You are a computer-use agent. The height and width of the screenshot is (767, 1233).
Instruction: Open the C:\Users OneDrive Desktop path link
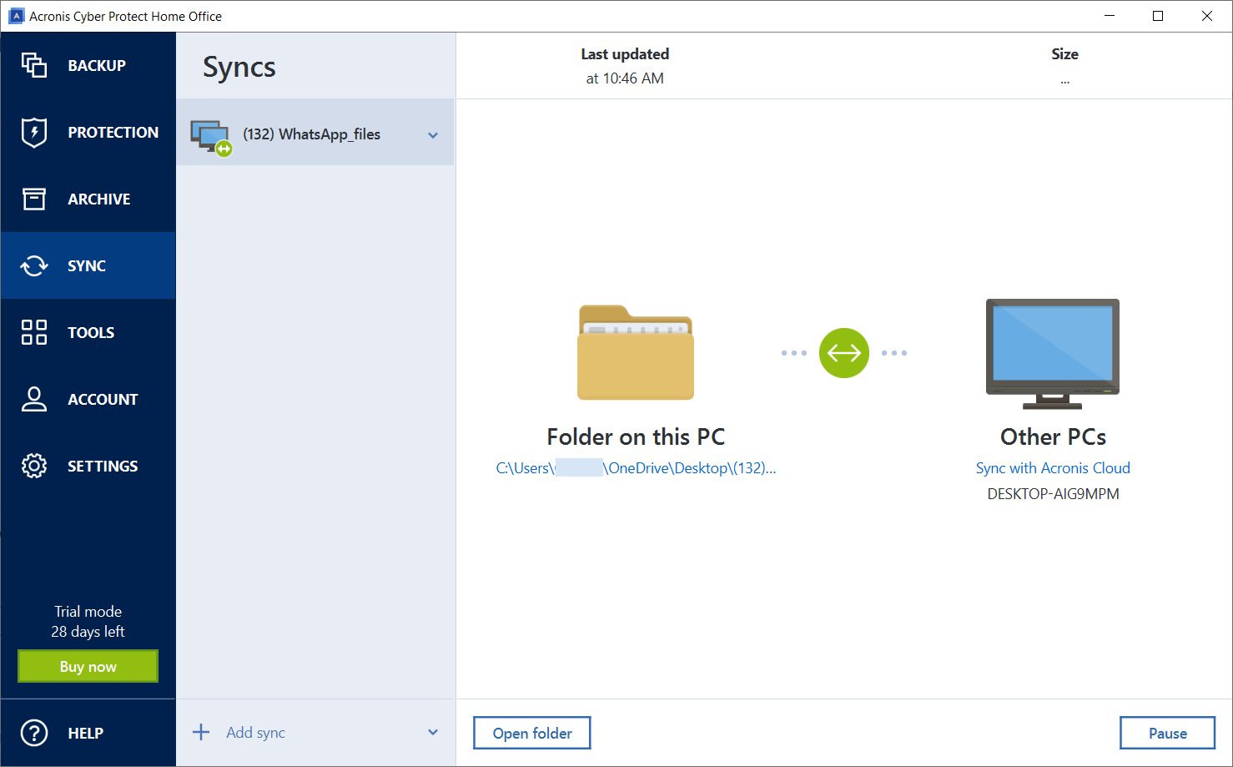click(x=636, y=468)
